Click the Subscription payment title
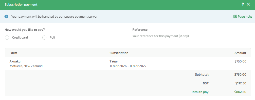 pyautogui.click(x=21, y=5)
